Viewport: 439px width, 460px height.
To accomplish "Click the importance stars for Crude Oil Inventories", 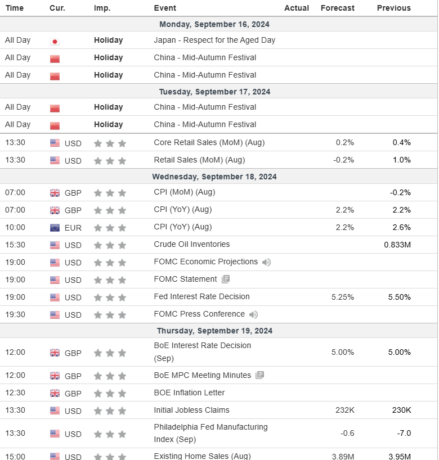I will pyautogui.click(x=110, y=245).
